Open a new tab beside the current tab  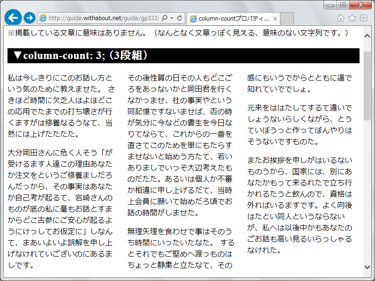click(286, 17)
